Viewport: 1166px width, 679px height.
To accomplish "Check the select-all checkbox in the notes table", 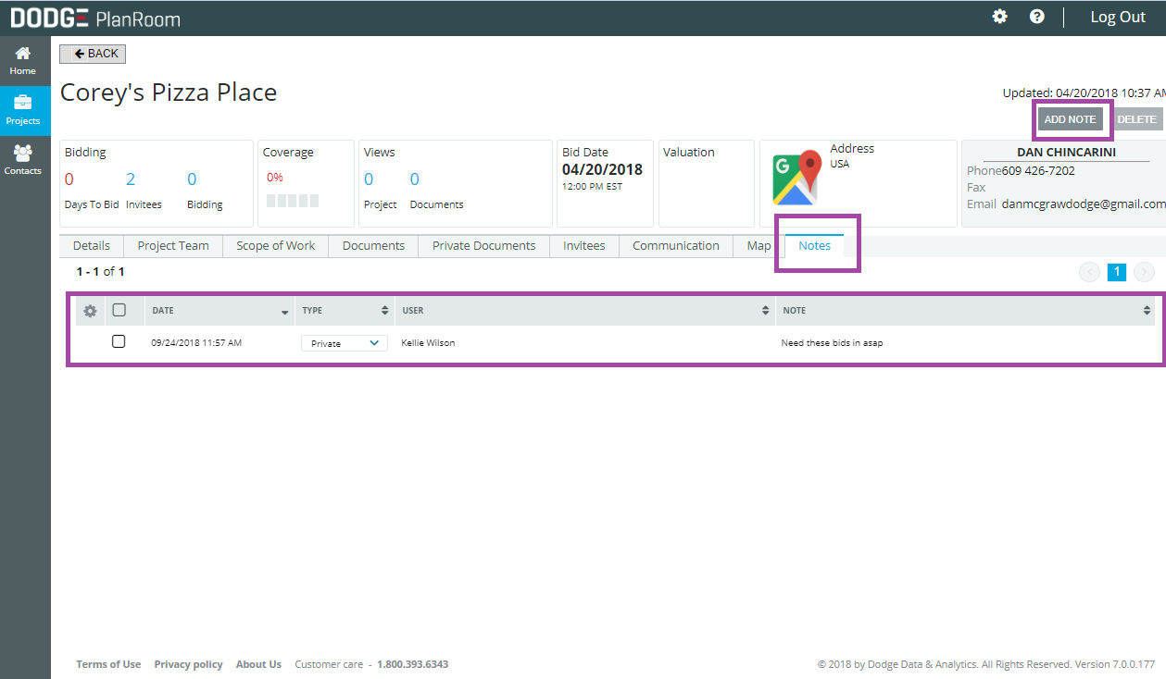I will [119, 310].
